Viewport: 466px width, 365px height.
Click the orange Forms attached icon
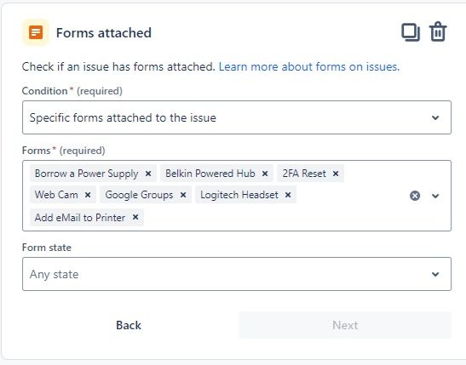[36, 32]
